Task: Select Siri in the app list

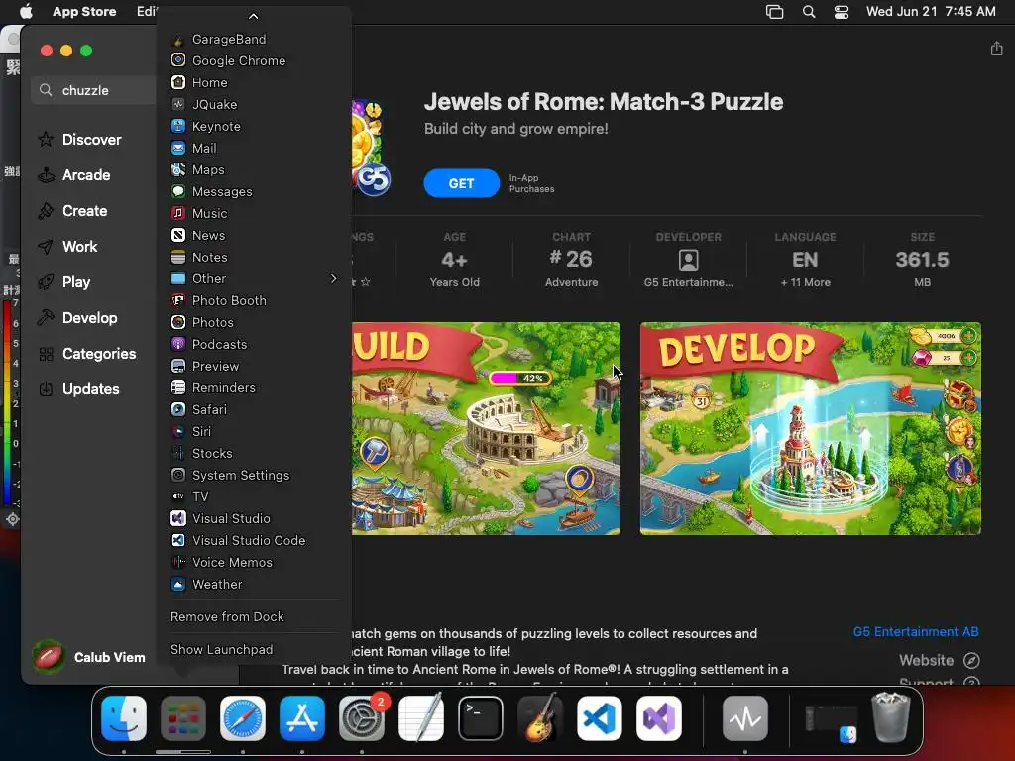Action: (254, 431)
